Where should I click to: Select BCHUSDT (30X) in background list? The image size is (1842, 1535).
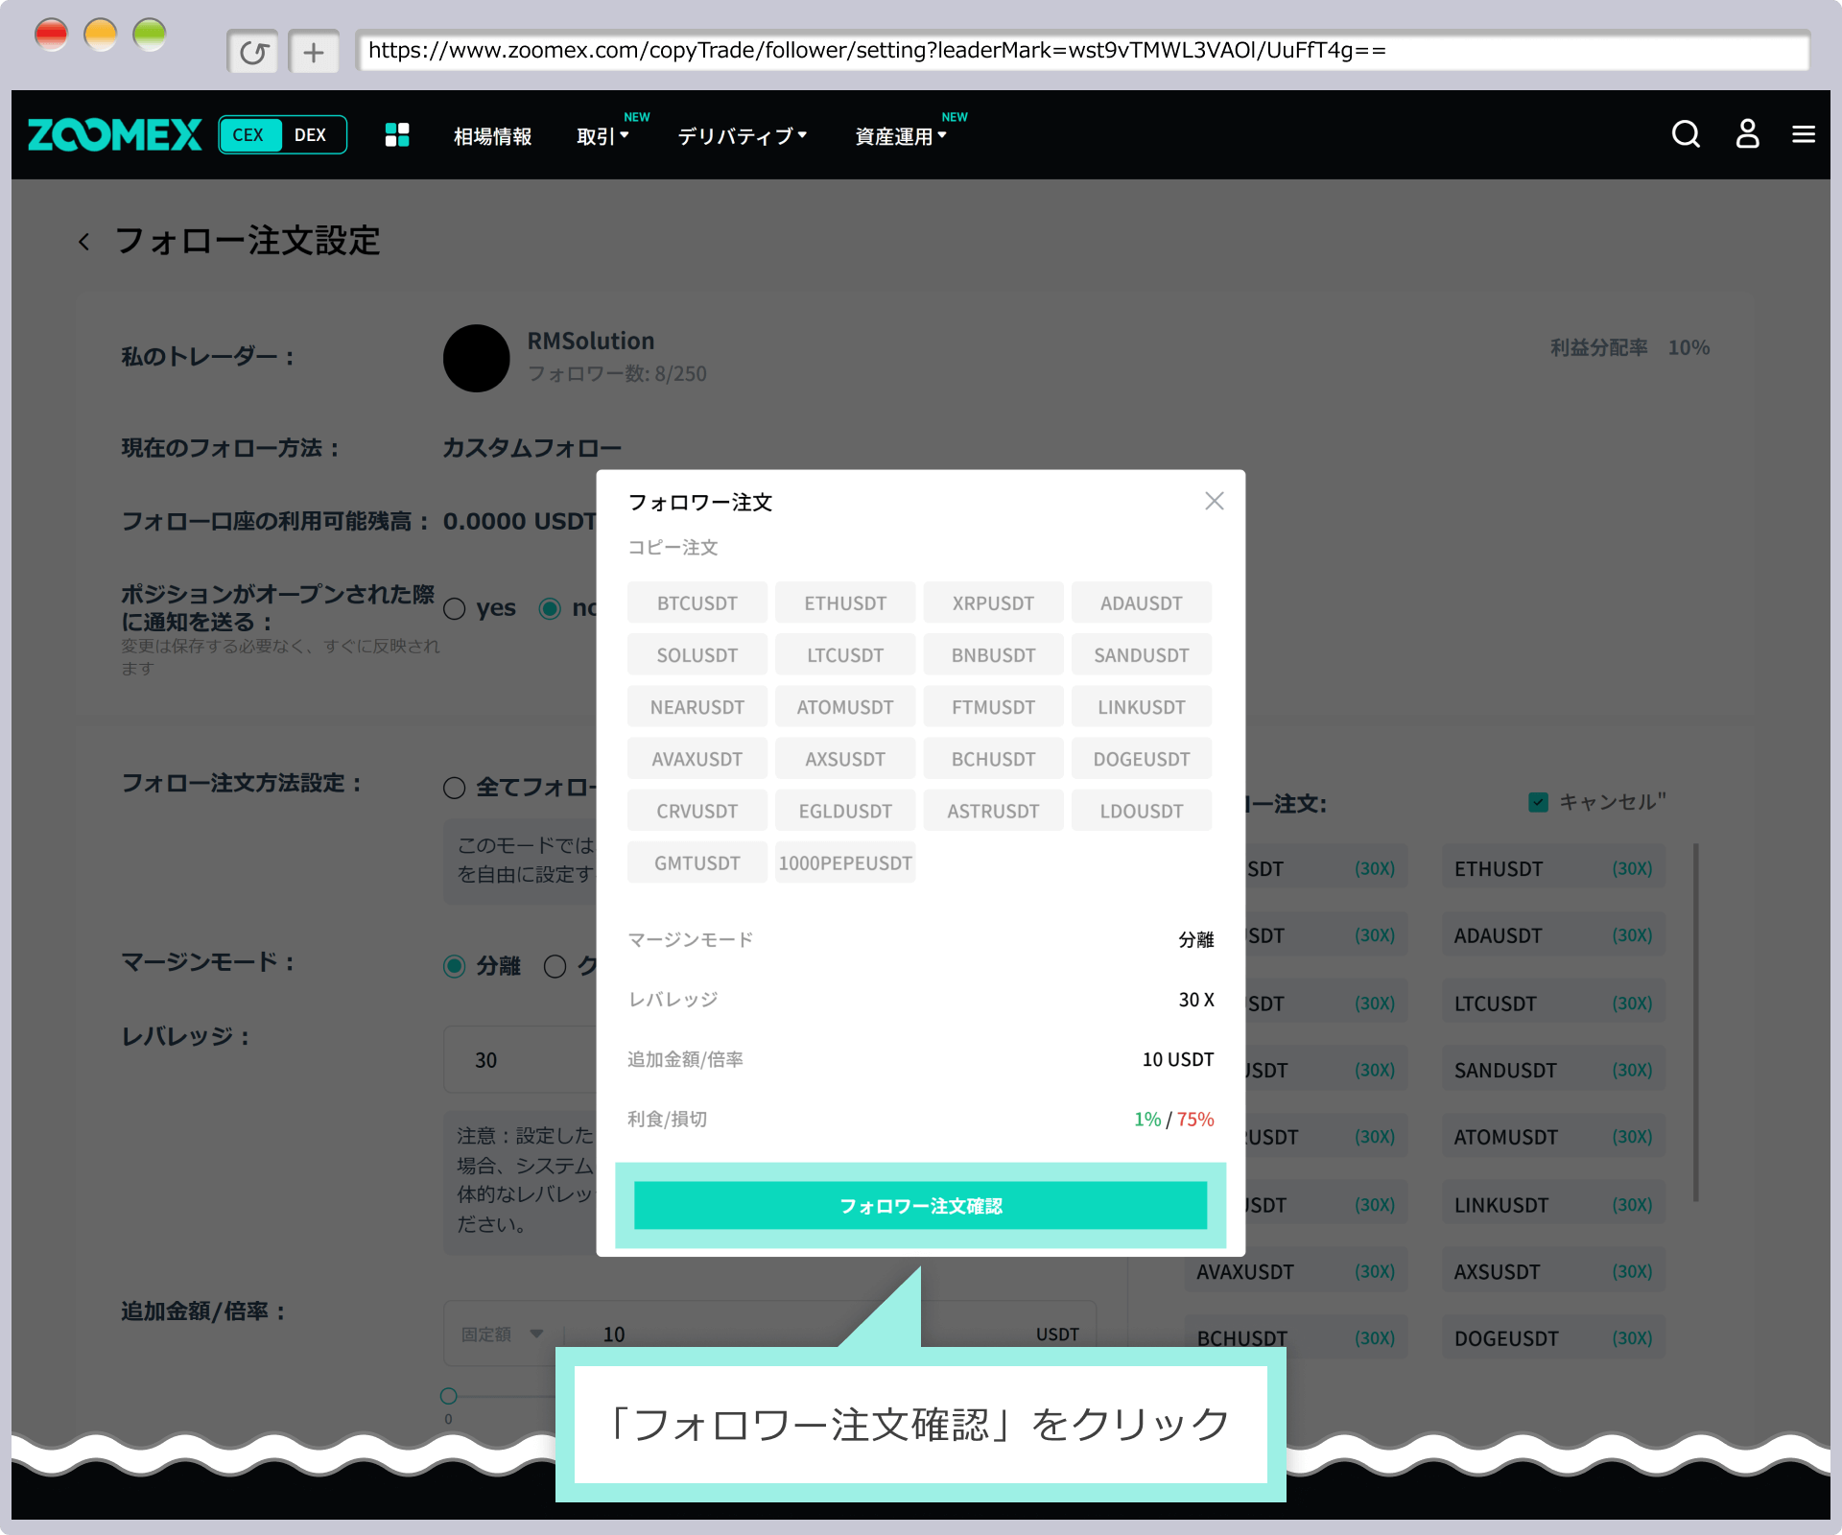(x=1295, y=1338)
